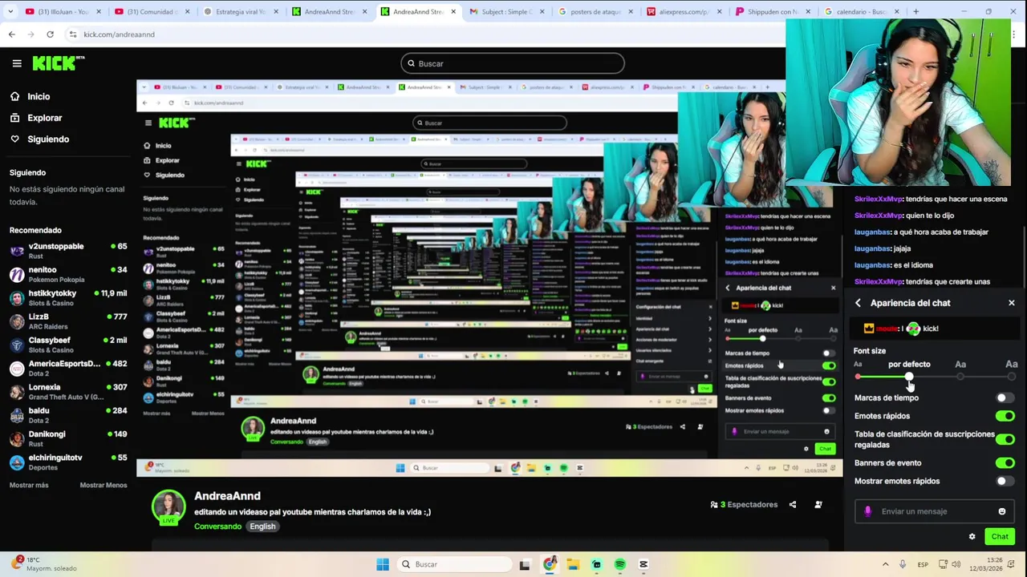Image resolution: width=1027 pixels, height=577 pixels.
Task: Click the purple microphone icon in chat box
Action: (x=867, y=511)
